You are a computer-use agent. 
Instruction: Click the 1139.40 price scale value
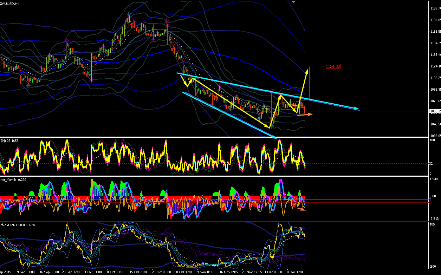[x=435, y=55]
